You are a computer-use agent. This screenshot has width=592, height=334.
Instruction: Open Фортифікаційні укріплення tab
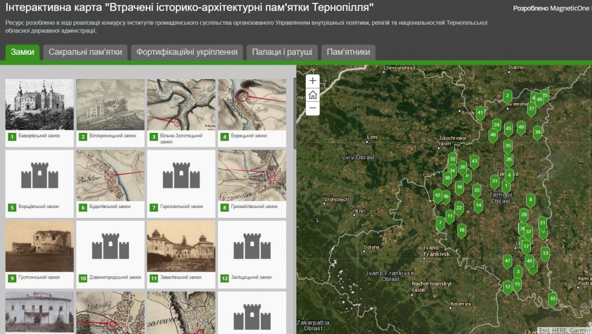coord(187,52)
